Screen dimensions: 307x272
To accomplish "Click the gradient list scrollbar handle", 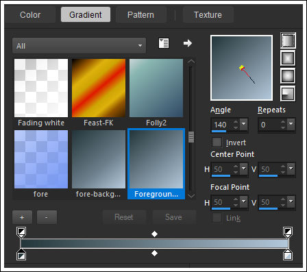I will 191,137.
